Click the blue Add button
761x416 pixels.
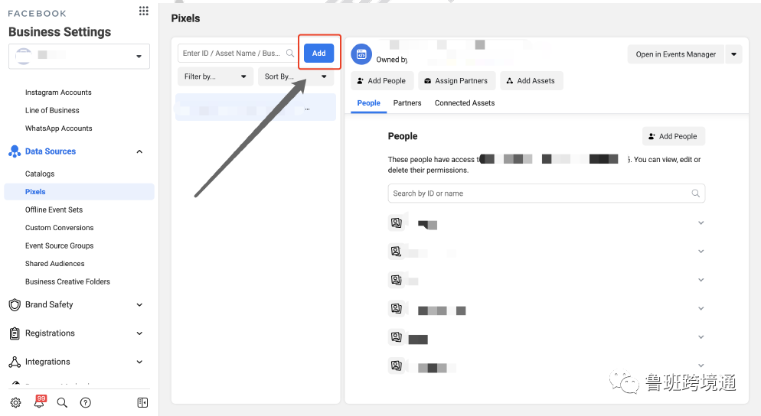click(x=318, y=53)
